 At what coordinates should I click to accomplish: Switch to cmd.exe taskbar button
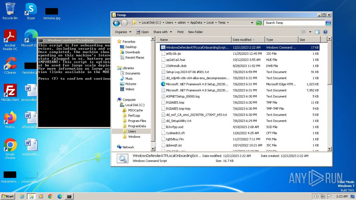pos(69,196)
